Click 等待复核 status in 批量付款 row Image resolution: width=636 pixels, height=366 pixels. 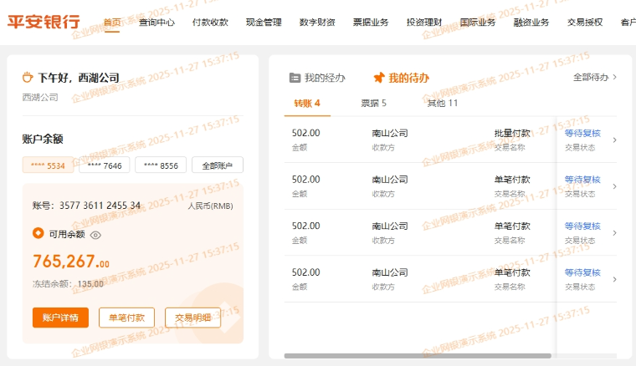click(x=582, y=133)
